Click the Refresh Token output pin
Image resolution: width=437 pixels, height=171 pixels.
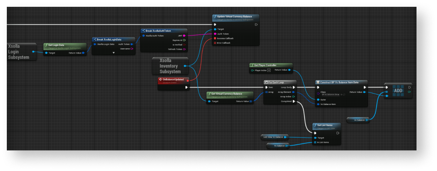[x=184, y=49]
